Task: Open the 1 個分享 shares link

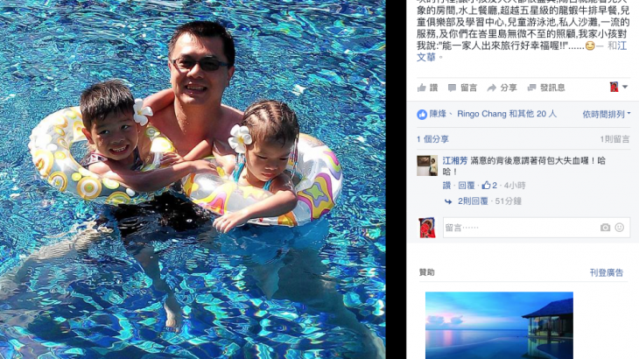Action: click(432, 139)
